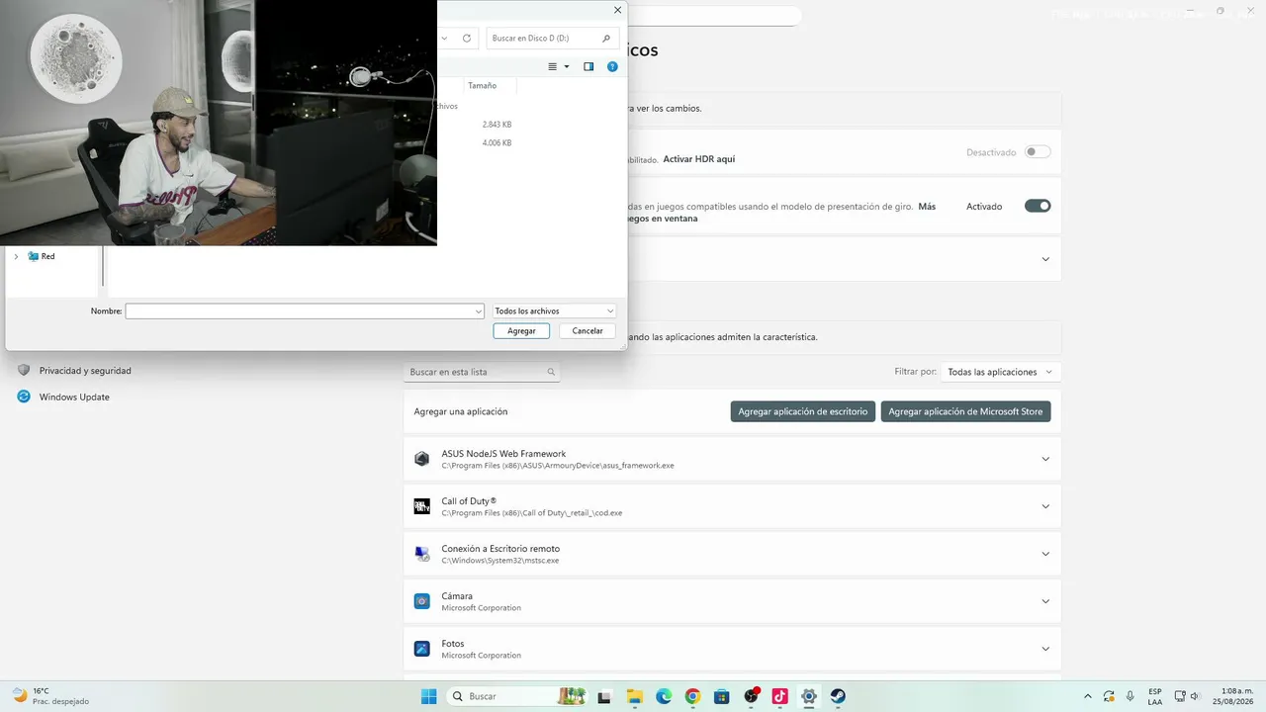Viewport: 1266px width, 712px height.
Task: Click the Buscar en Disco D search box
Action: [553, 39]
